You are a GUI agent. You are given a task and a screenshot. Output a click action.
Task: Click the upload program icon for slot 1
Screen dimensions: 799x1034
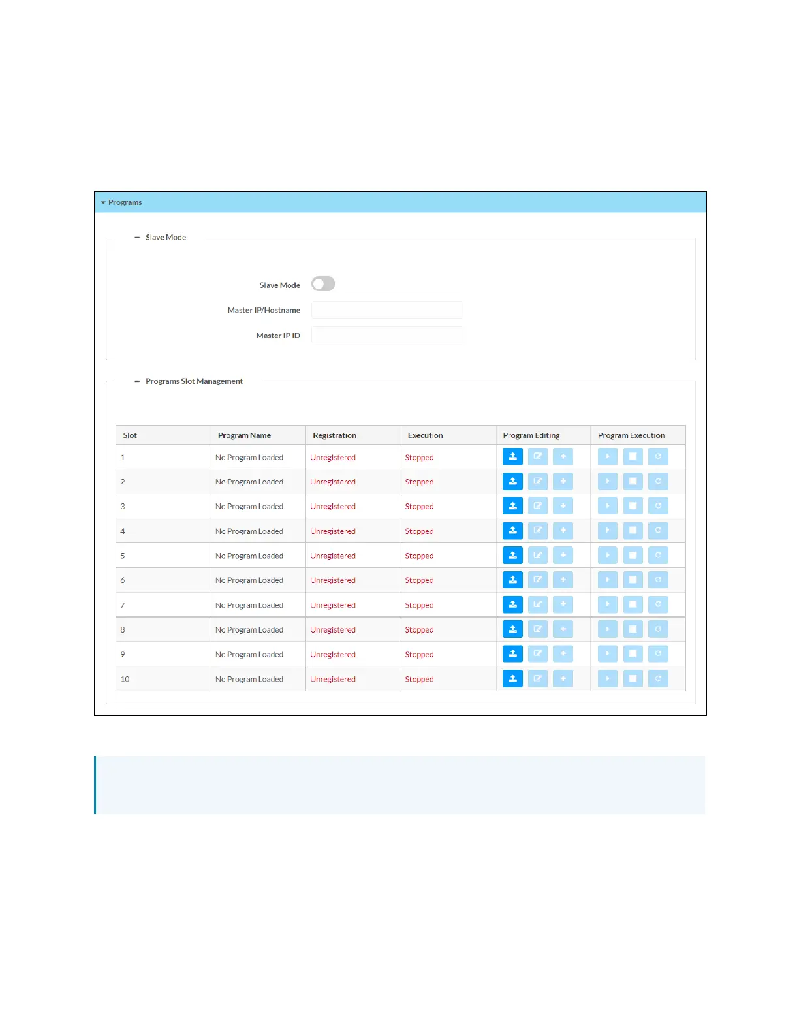[512, 457]
